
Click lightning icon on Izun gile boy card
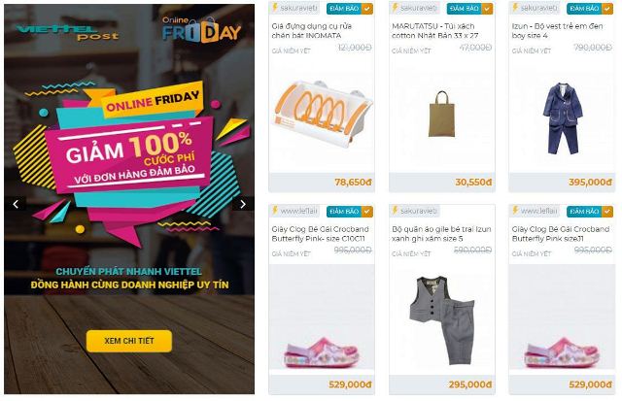click(x=395, y=211)
